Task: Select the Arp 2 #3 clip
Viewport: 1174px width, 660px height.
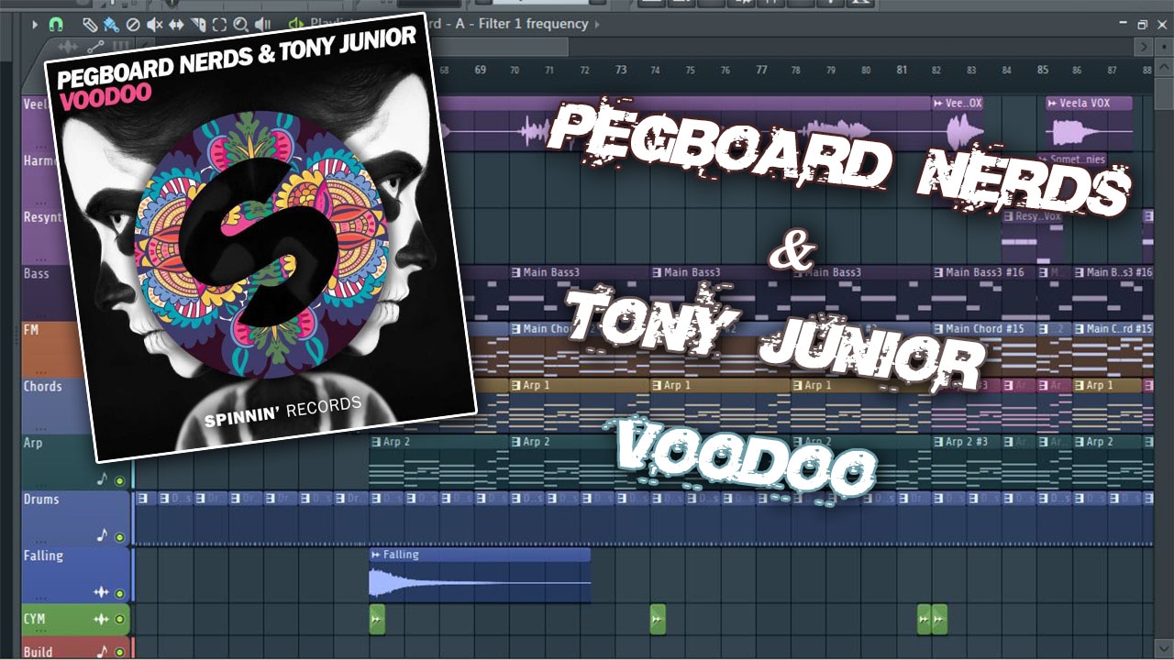Action: (968, 462)
